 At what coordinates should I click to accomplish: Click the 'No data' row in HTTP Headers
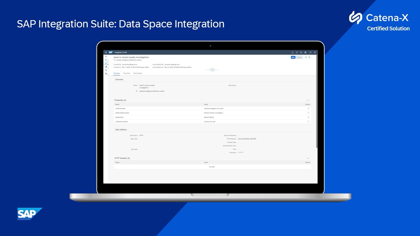(212, 167)
